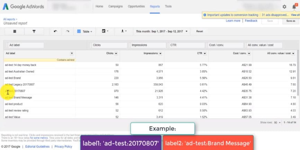The height and width of the screenshot is (150, 300).
Task: Click the Google AdWords logo
Action: pyautogui.click(x=23, y=7)
